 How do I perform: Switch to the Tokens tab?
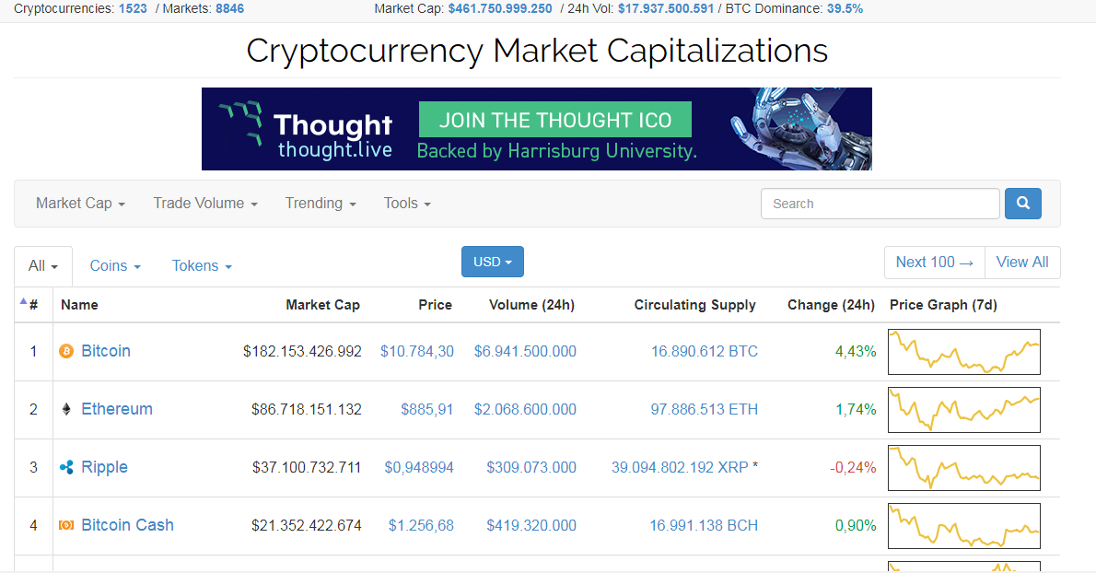(202, 265)
